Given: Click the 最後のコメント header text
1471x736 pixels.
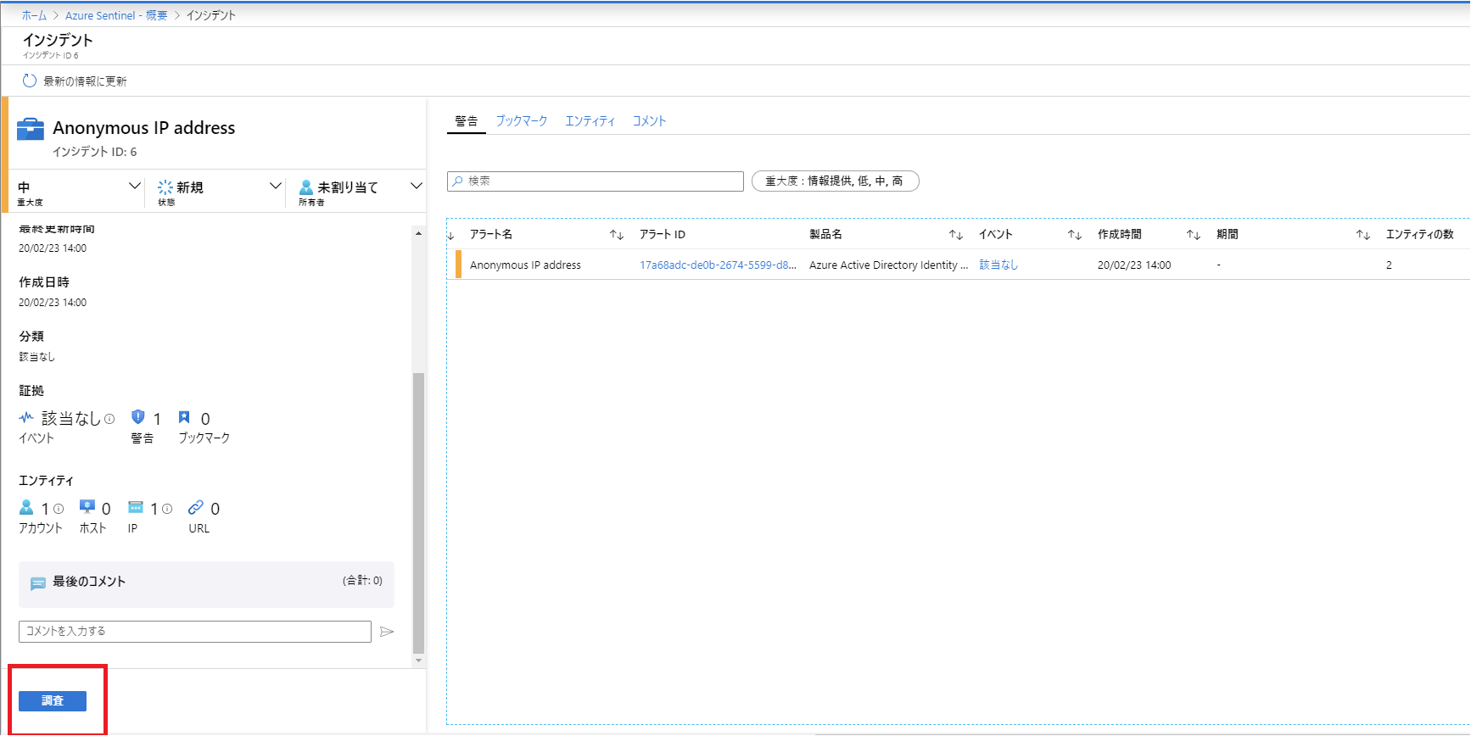Looking at the screenshot, I should click(x=89, y=582).
